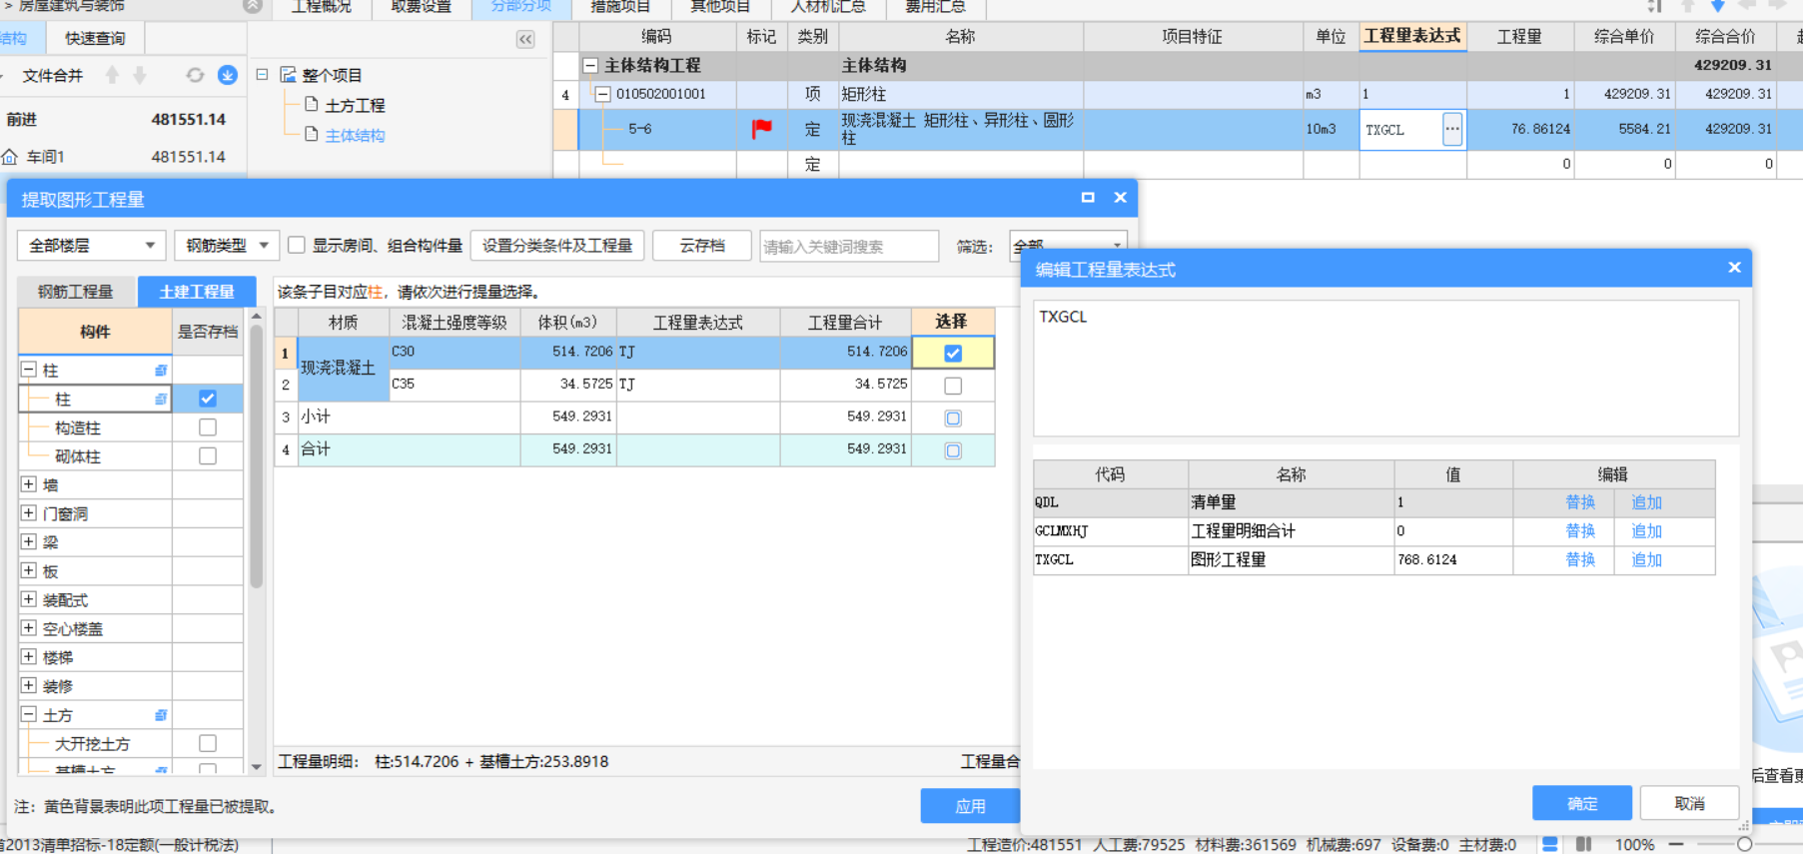Screen dimensions: 1803x854
Task: Uncheck the selection box on the C30 row
Action: (x=953, y=353)
